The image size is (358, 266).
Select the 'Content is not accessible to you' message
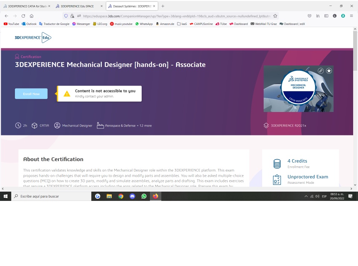pyautogui.click(x=105, y=91)
